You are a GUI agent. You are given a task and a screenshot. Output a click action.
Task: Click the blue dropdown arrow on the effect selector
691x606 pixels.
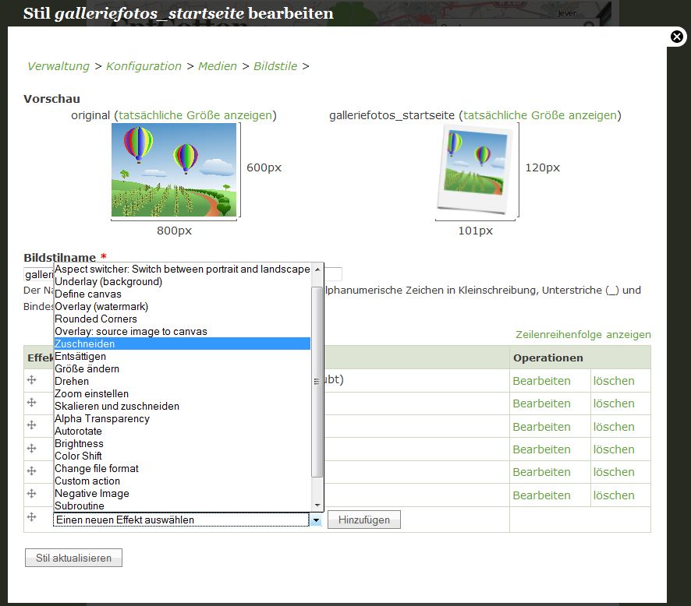point(316,520)
